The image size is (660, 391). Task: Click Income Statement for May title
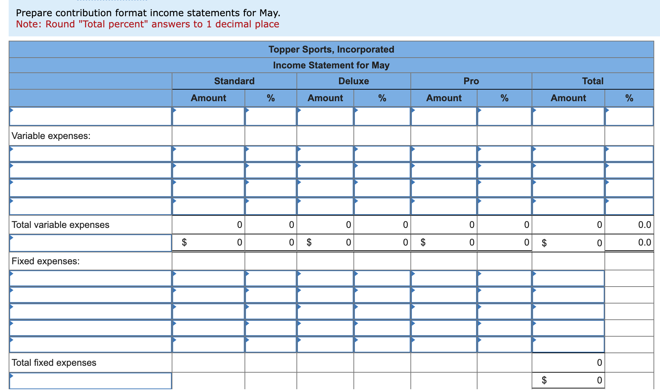(331, 65)
